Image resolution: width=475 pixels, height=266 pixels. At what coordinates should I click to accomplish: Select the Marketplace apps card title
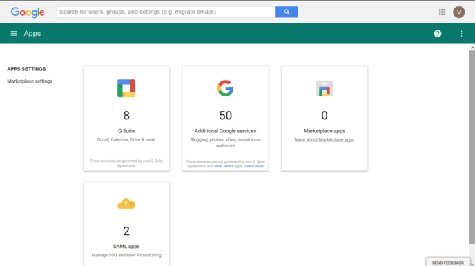pyautogui.click(x=324, y=131)
